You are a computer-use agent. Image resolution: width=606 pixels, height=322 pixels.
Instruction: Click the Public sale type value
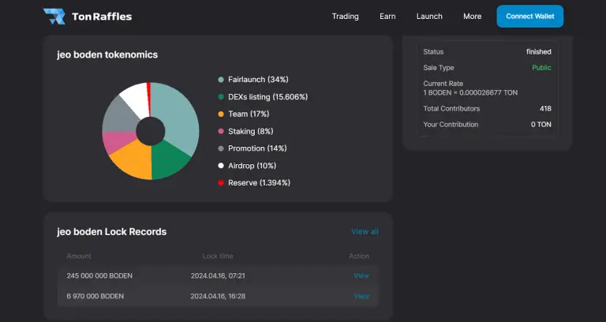click(x=541, y=68)
